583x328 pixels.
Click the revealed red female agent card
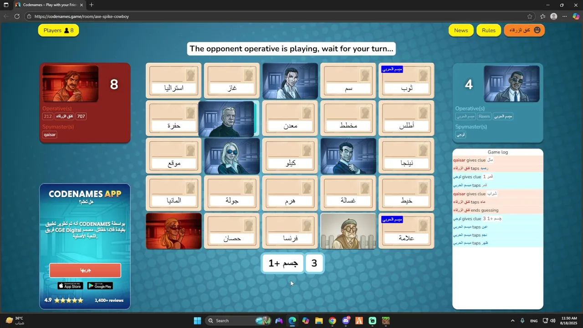pyautogui.click(x=174, y=231)
